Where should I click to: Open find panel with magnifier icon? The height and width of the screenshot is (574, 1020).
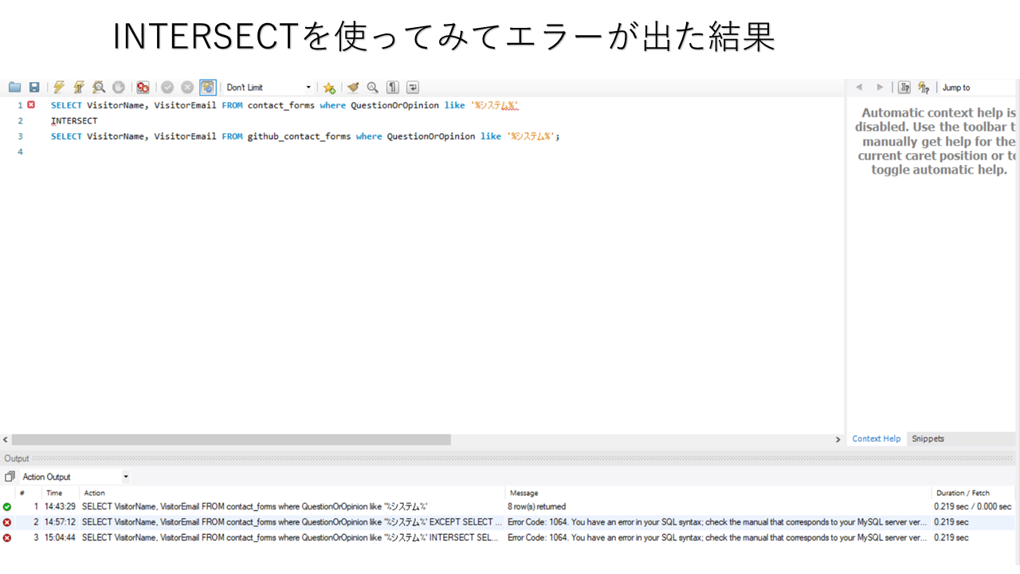pos(373,87)
